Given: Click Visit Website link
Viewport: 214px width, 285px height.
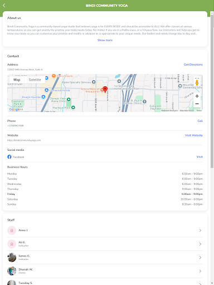Looking at the screenshot, I should click(194, 135).
